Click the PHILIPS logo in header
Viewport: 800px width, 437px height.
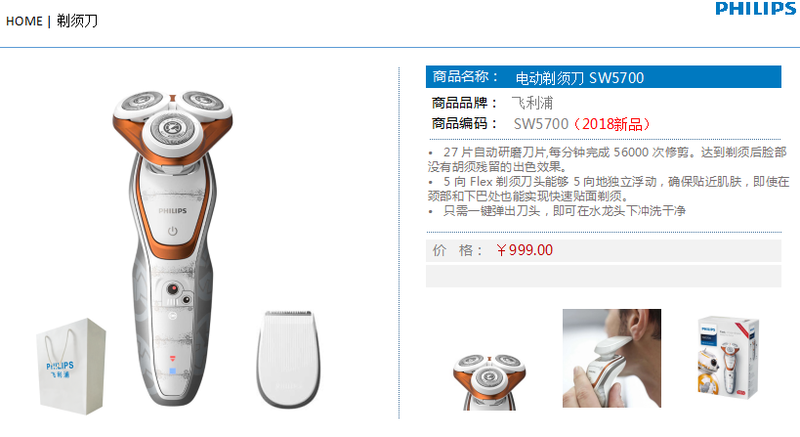pos(756,8)
